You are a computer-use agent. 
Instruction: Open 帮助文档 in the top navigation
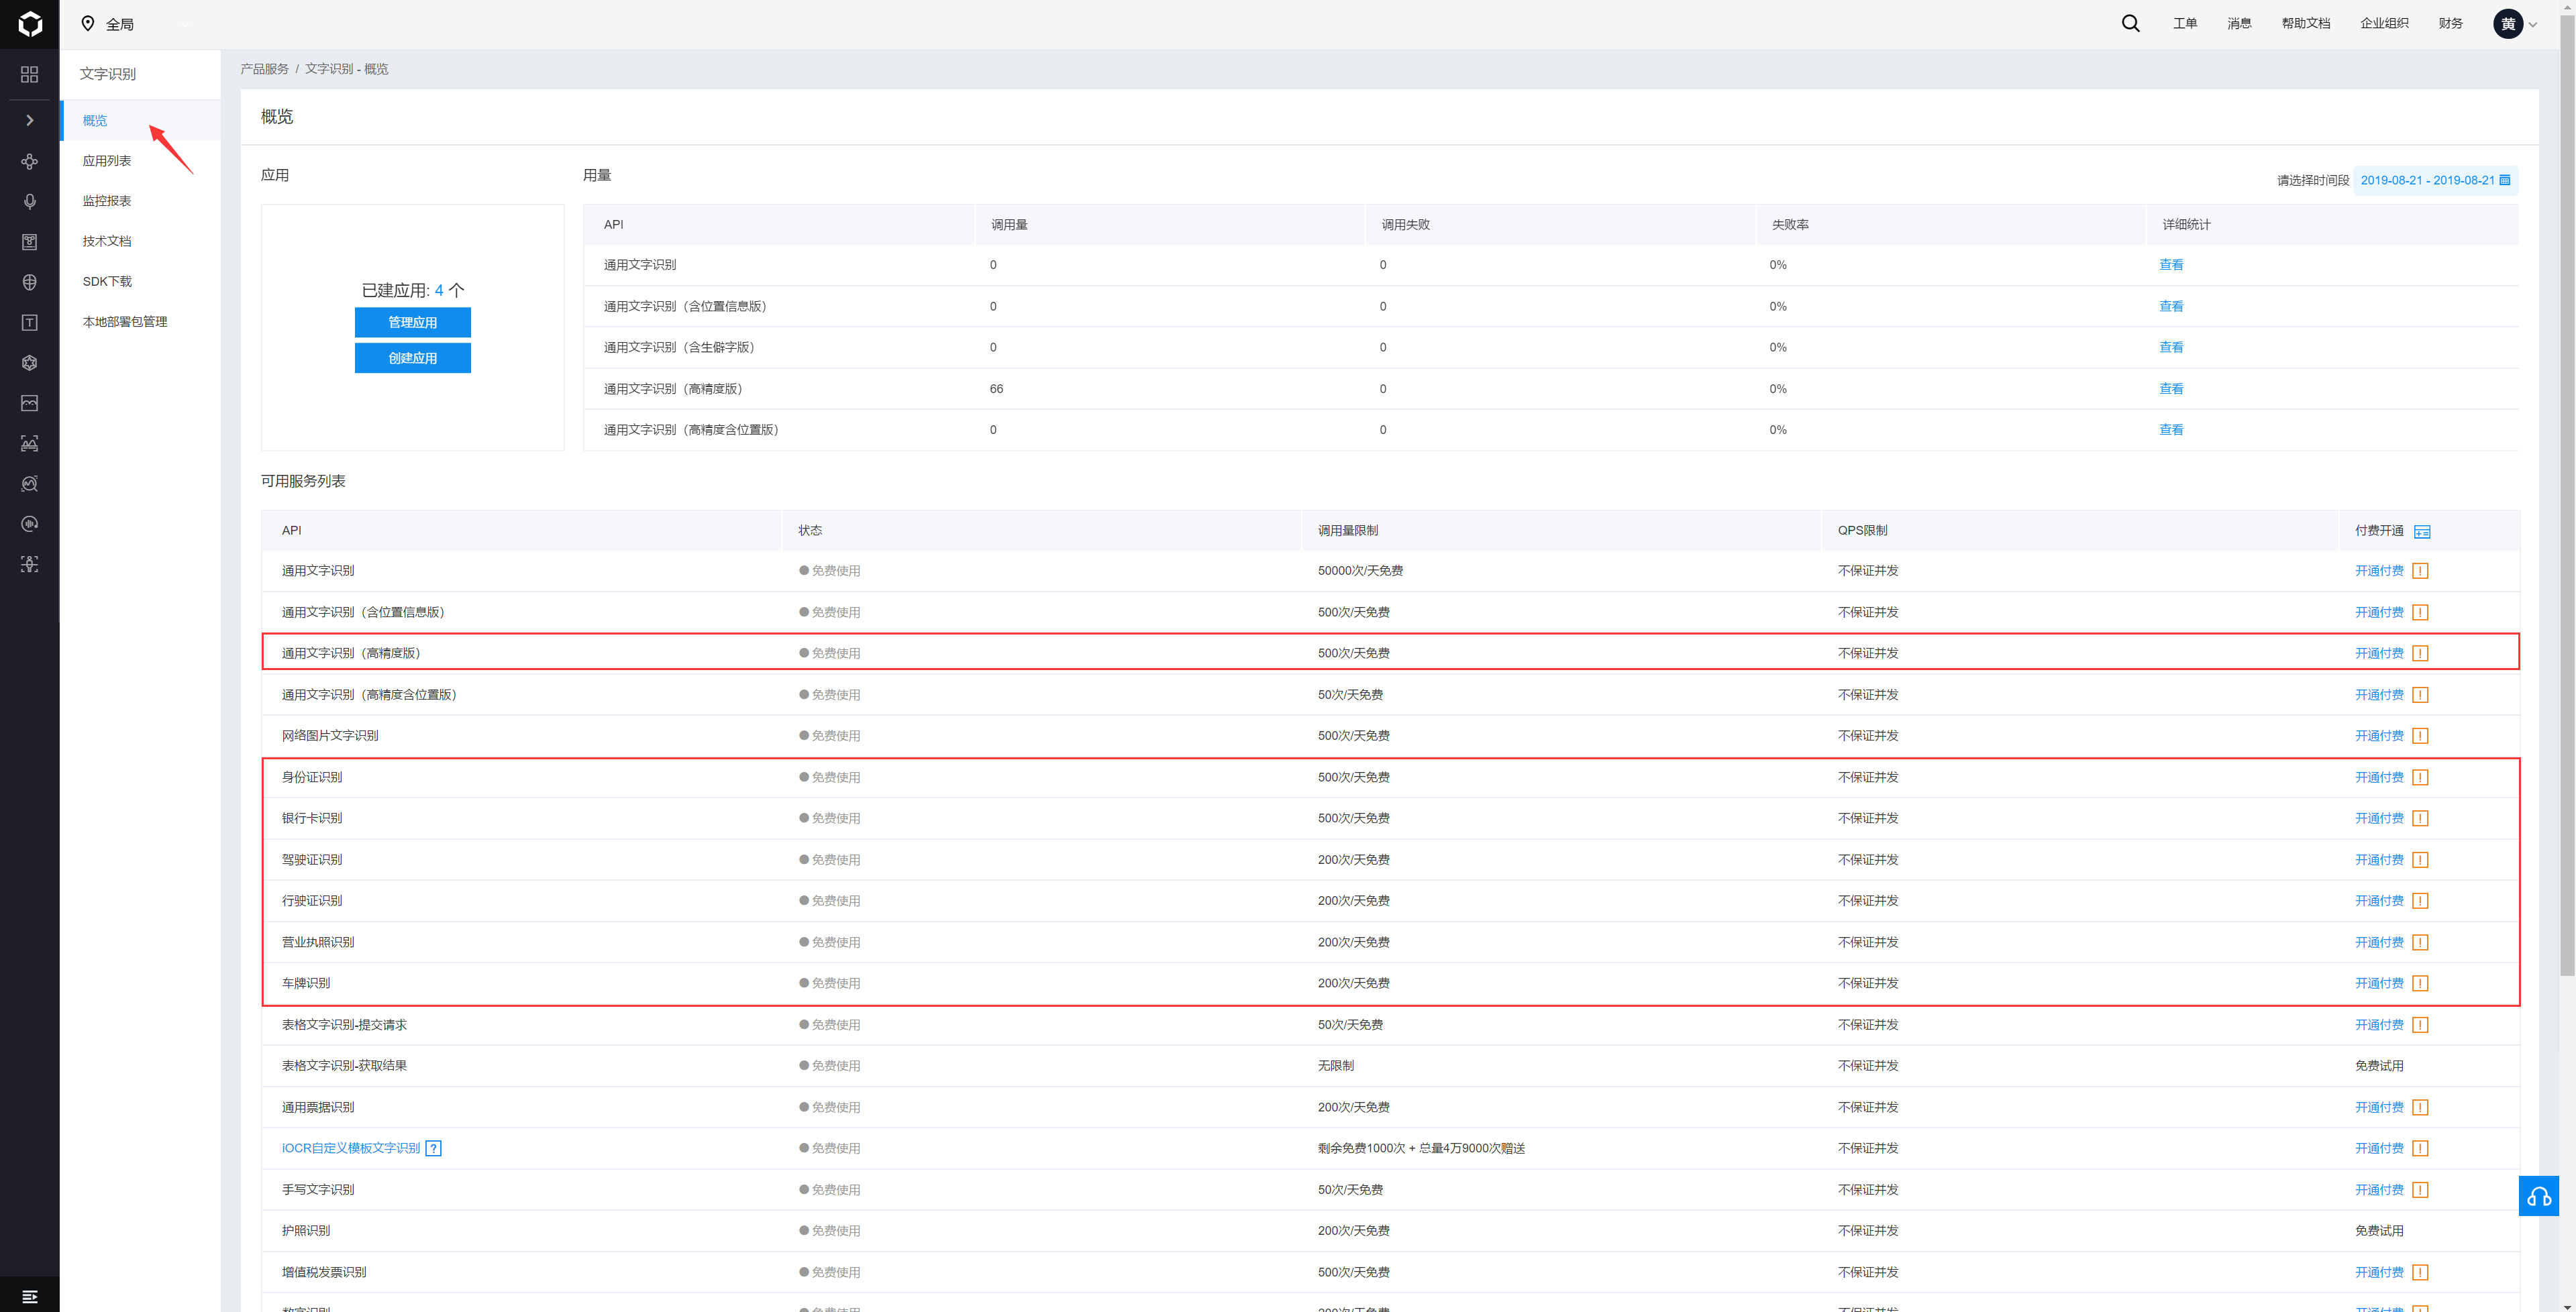coord(2306,23)
